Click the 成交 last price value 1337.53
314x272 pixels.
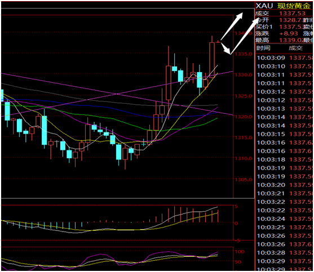click(292, 14)
